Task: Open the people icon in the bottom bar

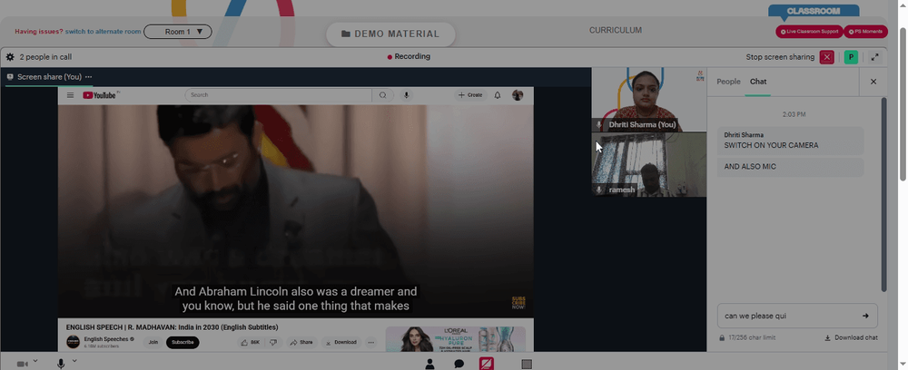Action: click(x=430, y=364)
